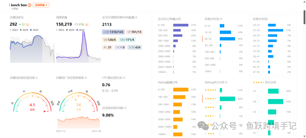
Task: Click the SOR:434 tag
Action: 135,47
